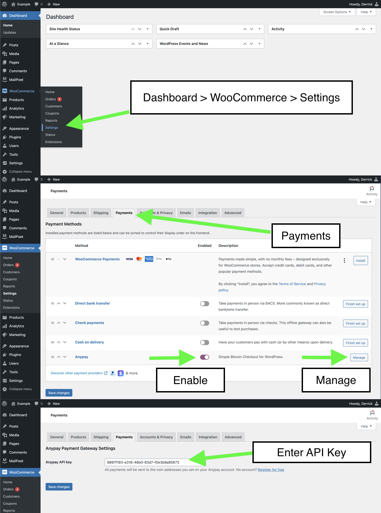Click Finish set up for Cash on delivery
This screenshot has height=513, width=381.
click(x=355, y=343)
